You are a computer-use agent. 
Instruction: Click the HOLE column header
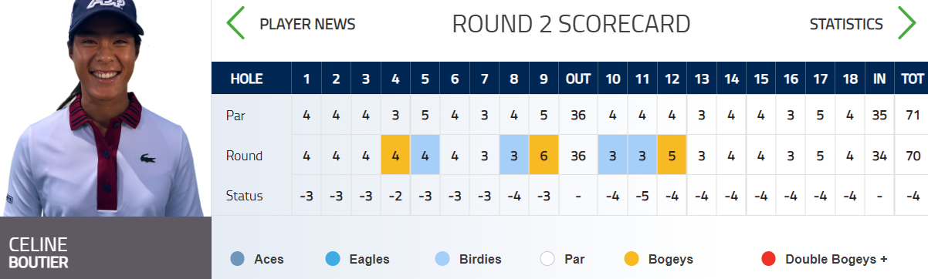click(x=247, y=79)
